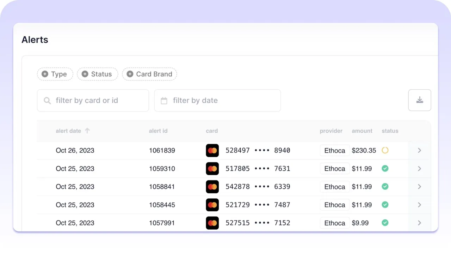Click the green check status for alert 1057991
This screenshot has height=254, width=451.
[x=385, y=223]
